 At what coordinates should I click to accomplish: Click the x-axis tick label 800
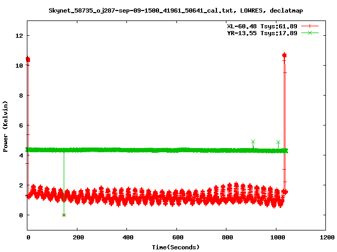227,237
